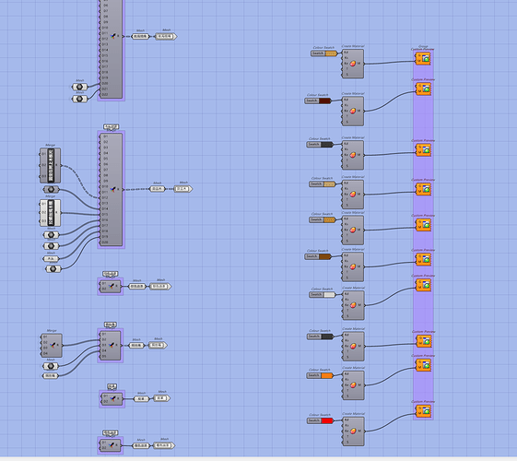Click the bright orange Colour Swatch
The image size is (517, 461).
[320, 375]
